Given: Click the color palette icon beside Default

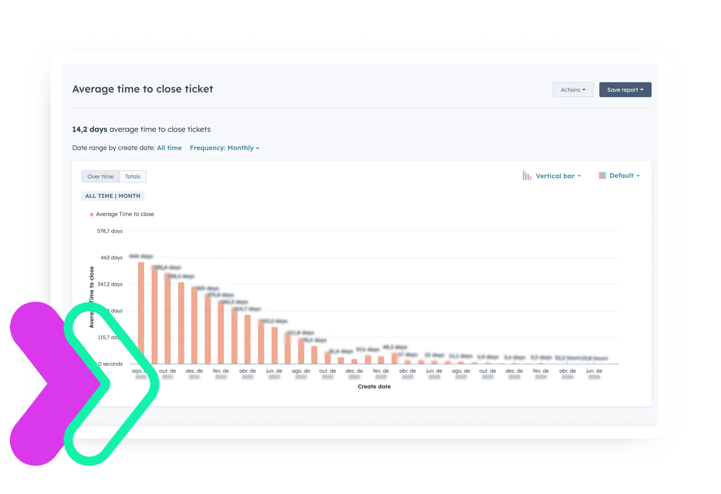Looking at the screenshot, I should (602, 176).
